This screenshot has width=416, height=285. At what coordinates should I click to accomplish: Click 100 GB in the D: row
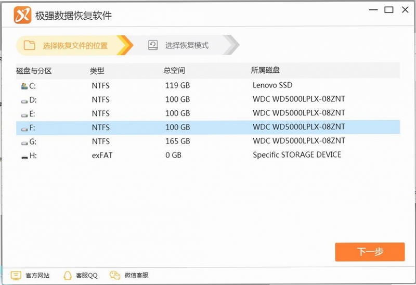(x=177, y=99)
